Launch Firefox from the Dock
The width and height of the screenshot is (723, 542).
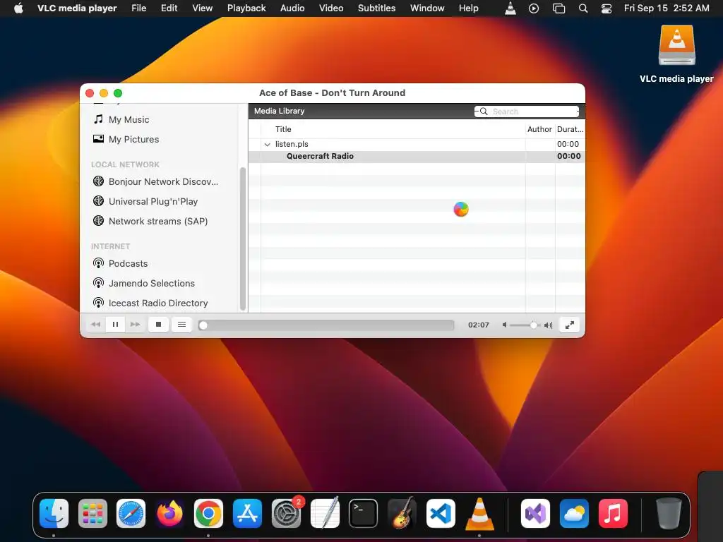click(x=169, y=513)
